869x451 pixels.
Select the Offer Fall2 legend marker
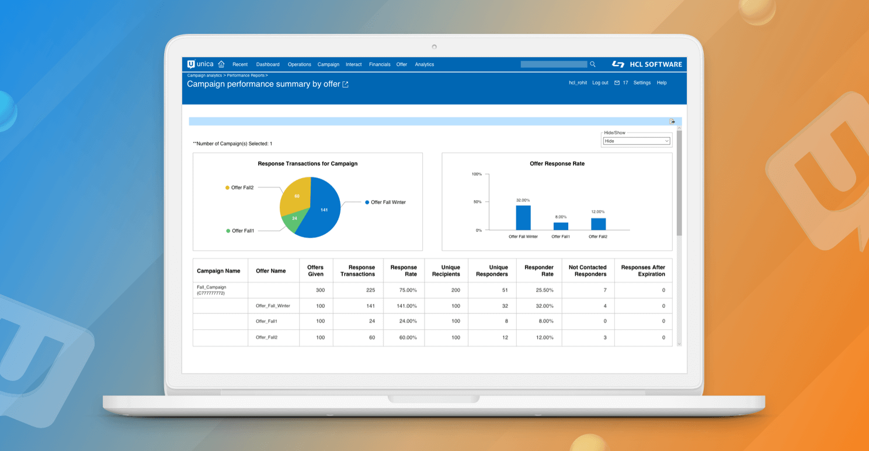point(227,188)
